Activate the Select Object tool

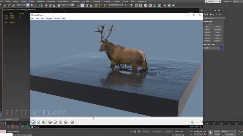click(x=28, y=5)
